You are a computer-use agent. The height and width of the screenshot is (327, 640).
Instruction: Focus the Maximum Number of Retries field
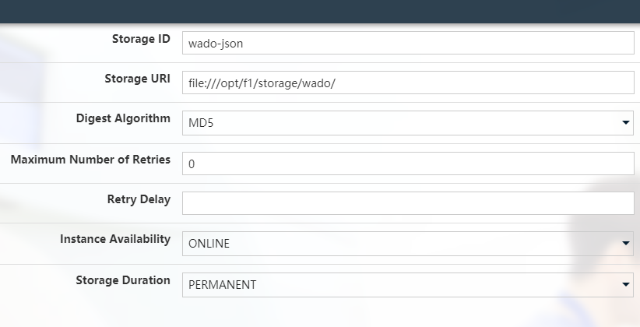pos(408,163)
